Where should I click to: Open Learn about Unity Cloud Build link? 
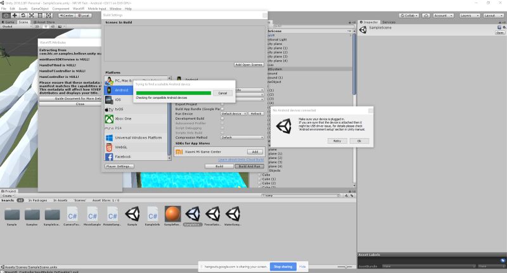[241, 160]
